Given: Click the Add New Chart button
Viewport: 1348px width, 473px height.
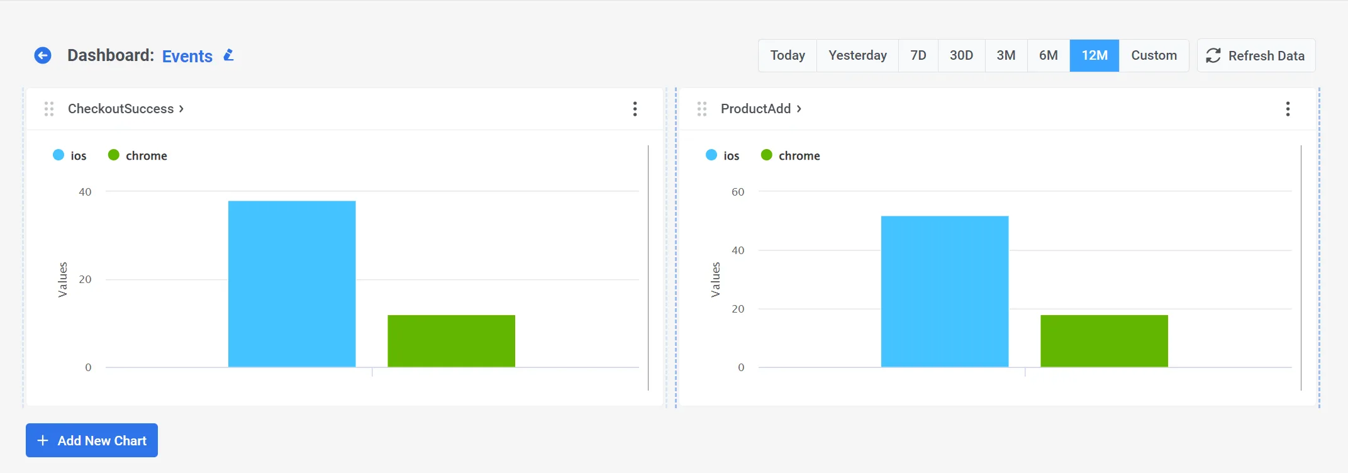Looking at the screenshot, I should pos(92,440).
